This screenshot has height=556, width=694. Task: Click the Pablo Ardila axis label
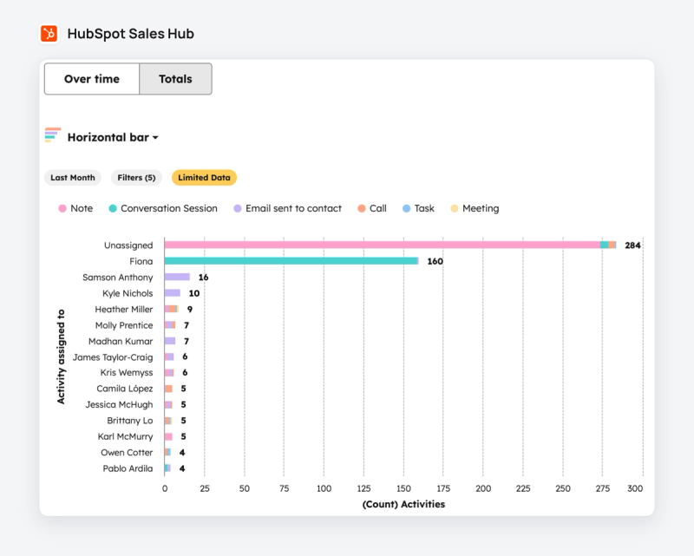click(x=128, y=468)
